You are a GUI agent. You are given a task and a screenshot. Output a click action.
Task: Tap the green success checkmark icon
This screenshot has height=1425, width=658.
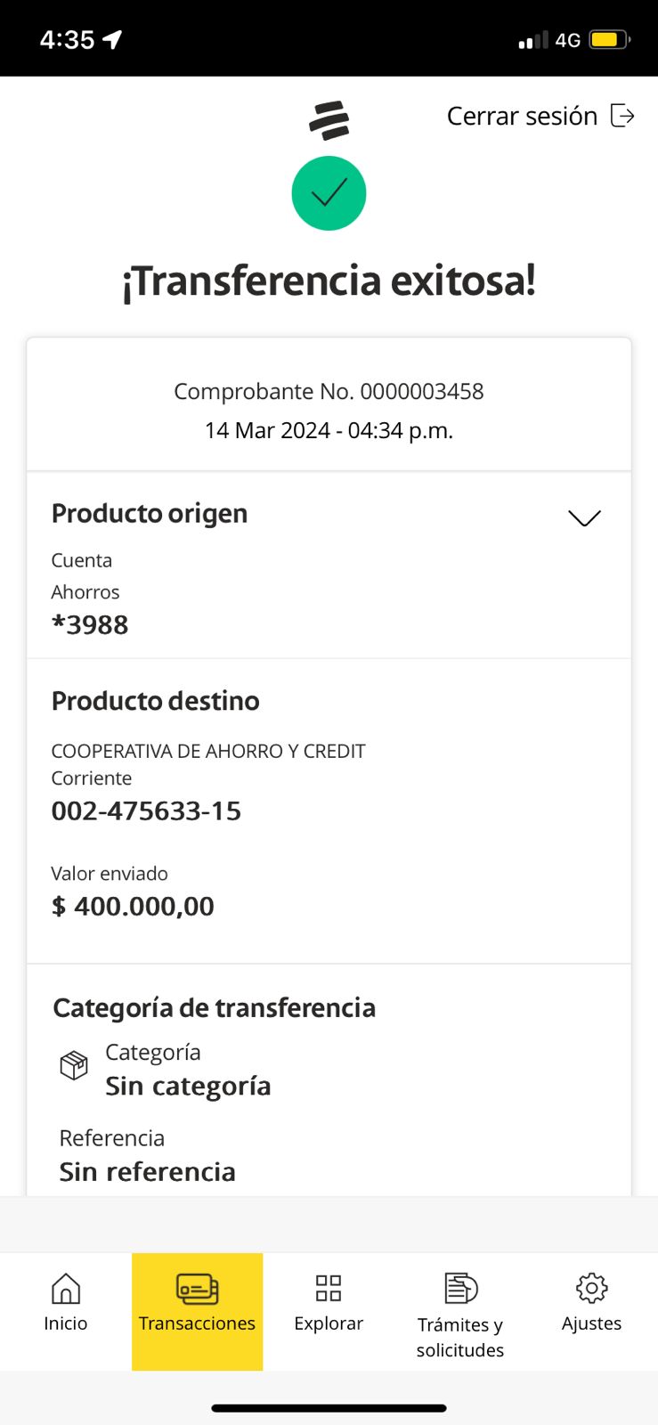(x=329, y=193)
